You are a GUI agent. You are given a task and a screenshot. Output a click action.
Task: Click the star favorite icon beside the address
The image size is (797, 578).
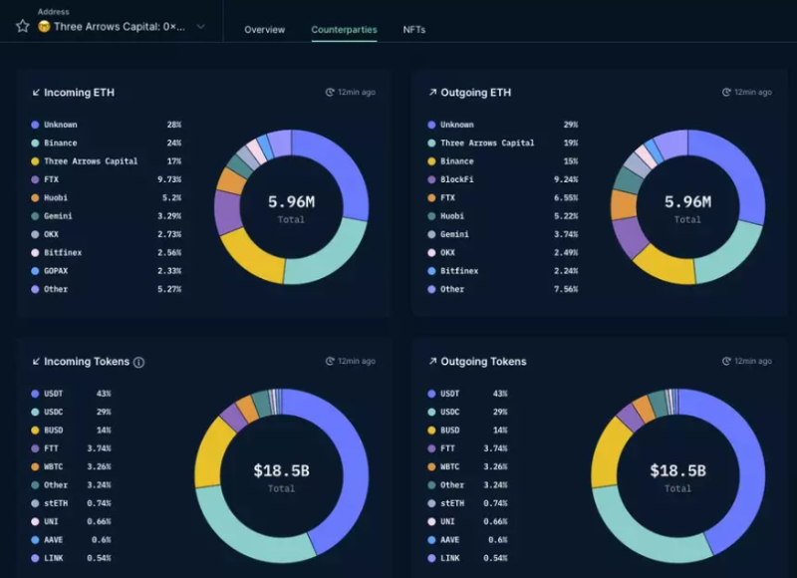click(22, 26)
